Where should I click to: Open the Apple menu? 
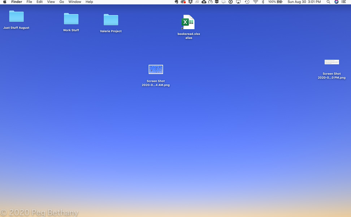coord(5,2)
